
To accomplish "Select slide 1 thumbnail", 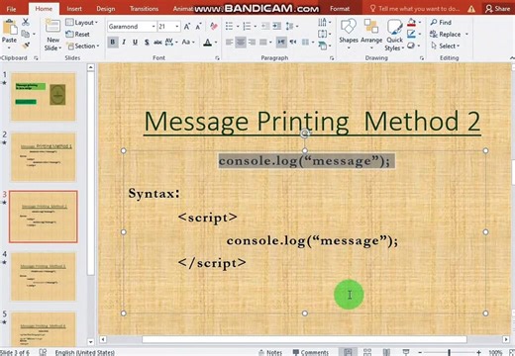I will 44,97.
